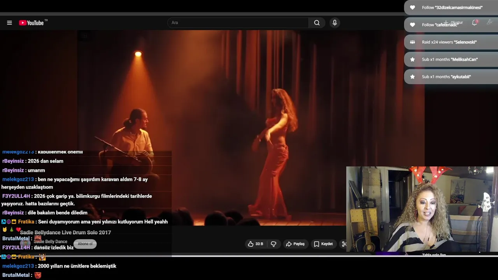498x280 pixels.
Task: Click the streamer webcam overlay
Action: (x=422, y=209)
